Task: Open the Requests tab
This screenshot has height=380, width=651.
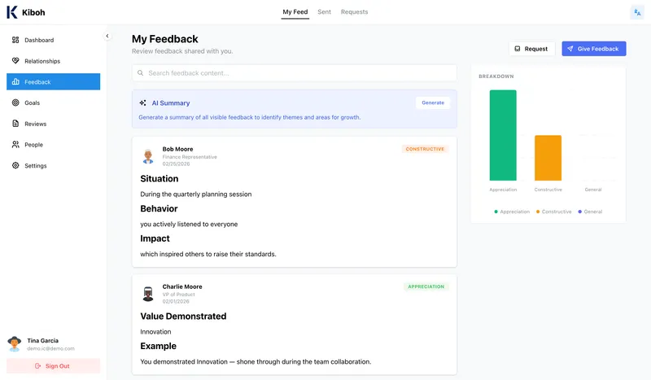Action: click(x=354, y=12)
